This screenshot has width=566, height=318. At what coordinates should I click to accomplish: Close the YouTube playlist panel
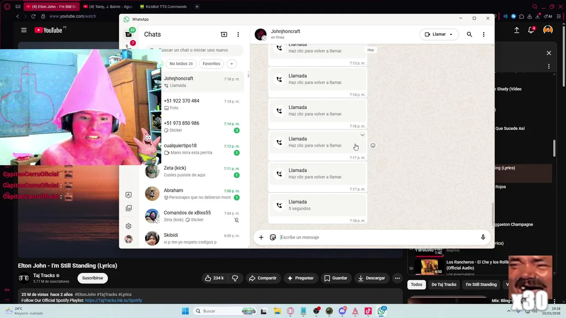pos(549,53)
